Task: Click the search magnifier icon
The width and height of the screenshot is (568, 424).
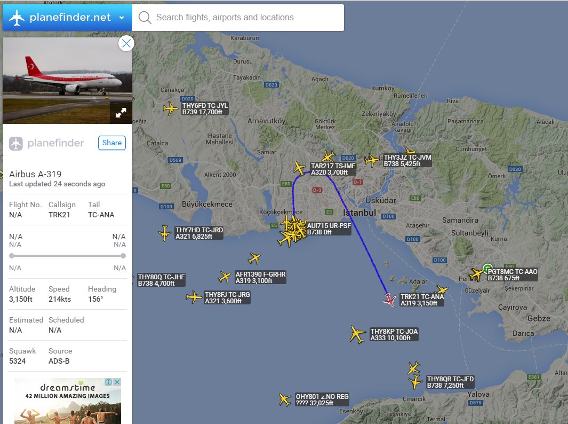Action: click(145, 18)
